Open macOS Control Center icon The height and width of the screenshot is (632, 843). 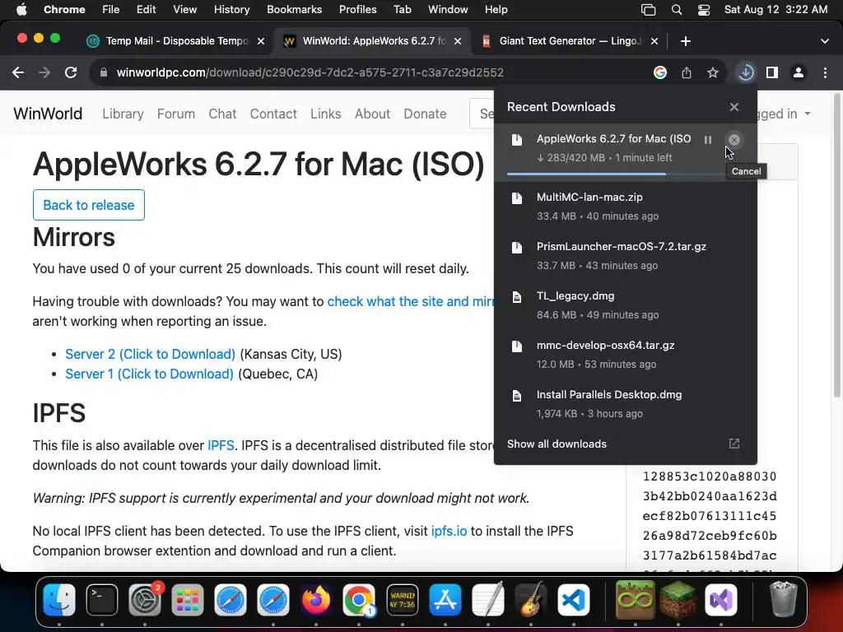pos(703,10)
